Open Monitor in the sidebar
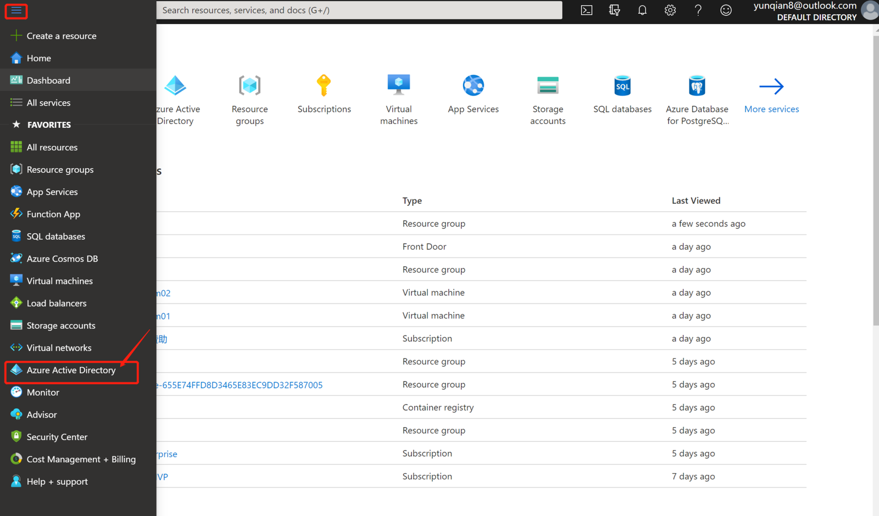 click(78, 392)
